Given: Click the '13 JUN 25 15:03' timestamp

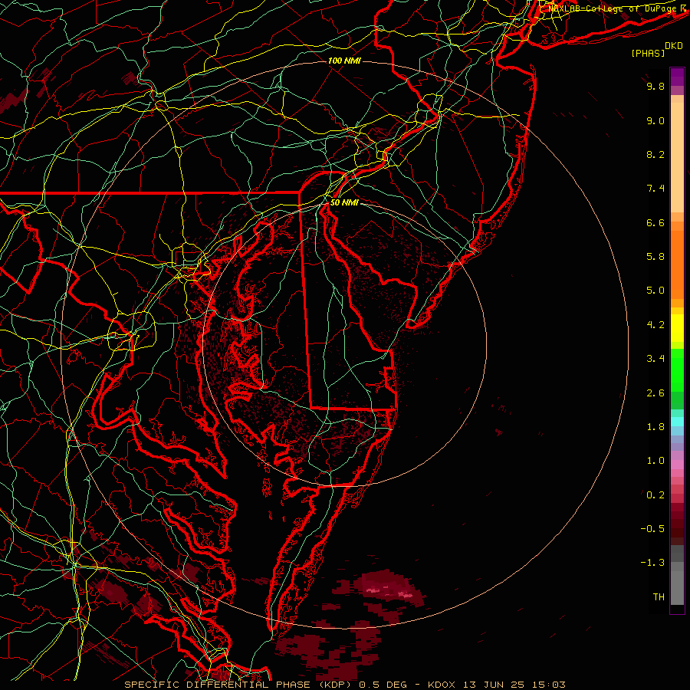Looking at the screenshot, I should [514, 685].
